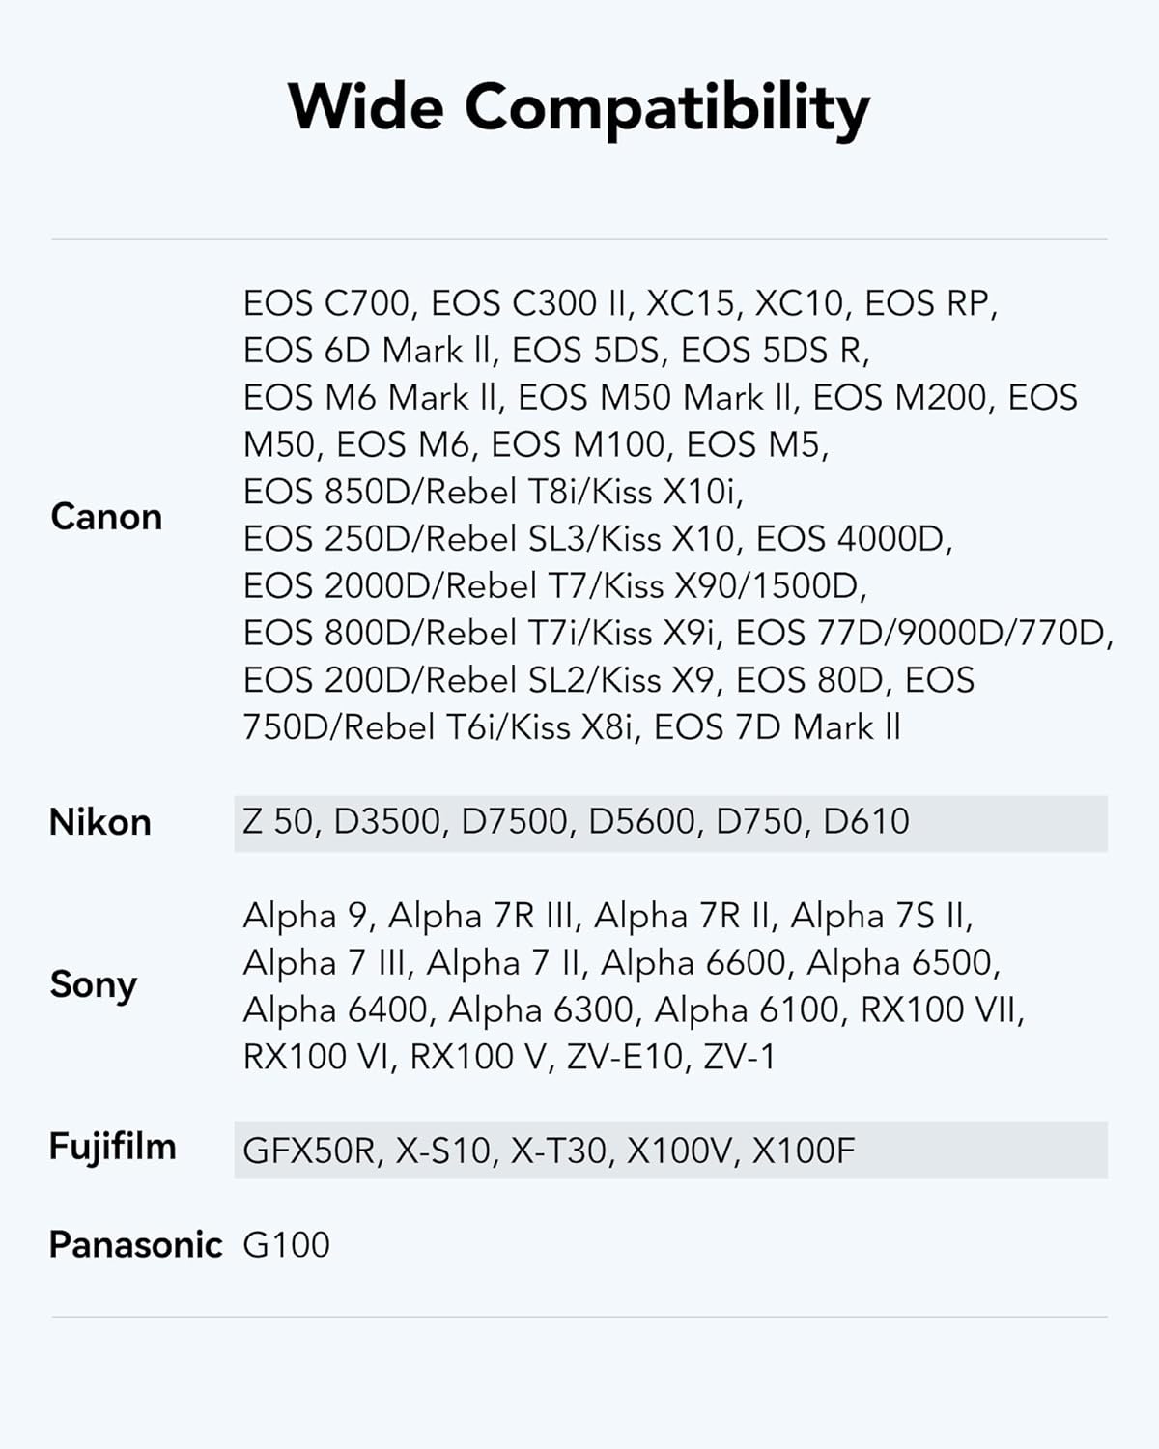Click the Sony brand label
Viewport: 1159px width, 1449px height.
(x=94, y=984)
